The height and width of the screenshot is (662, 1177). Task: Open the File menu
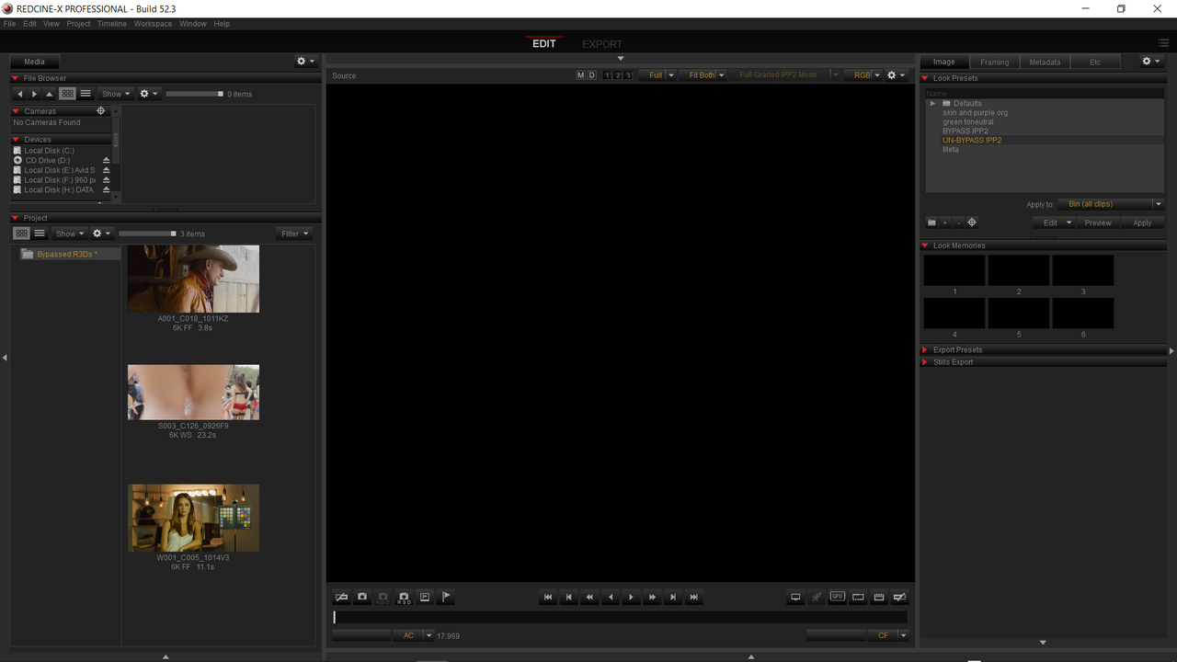[9, 24]
